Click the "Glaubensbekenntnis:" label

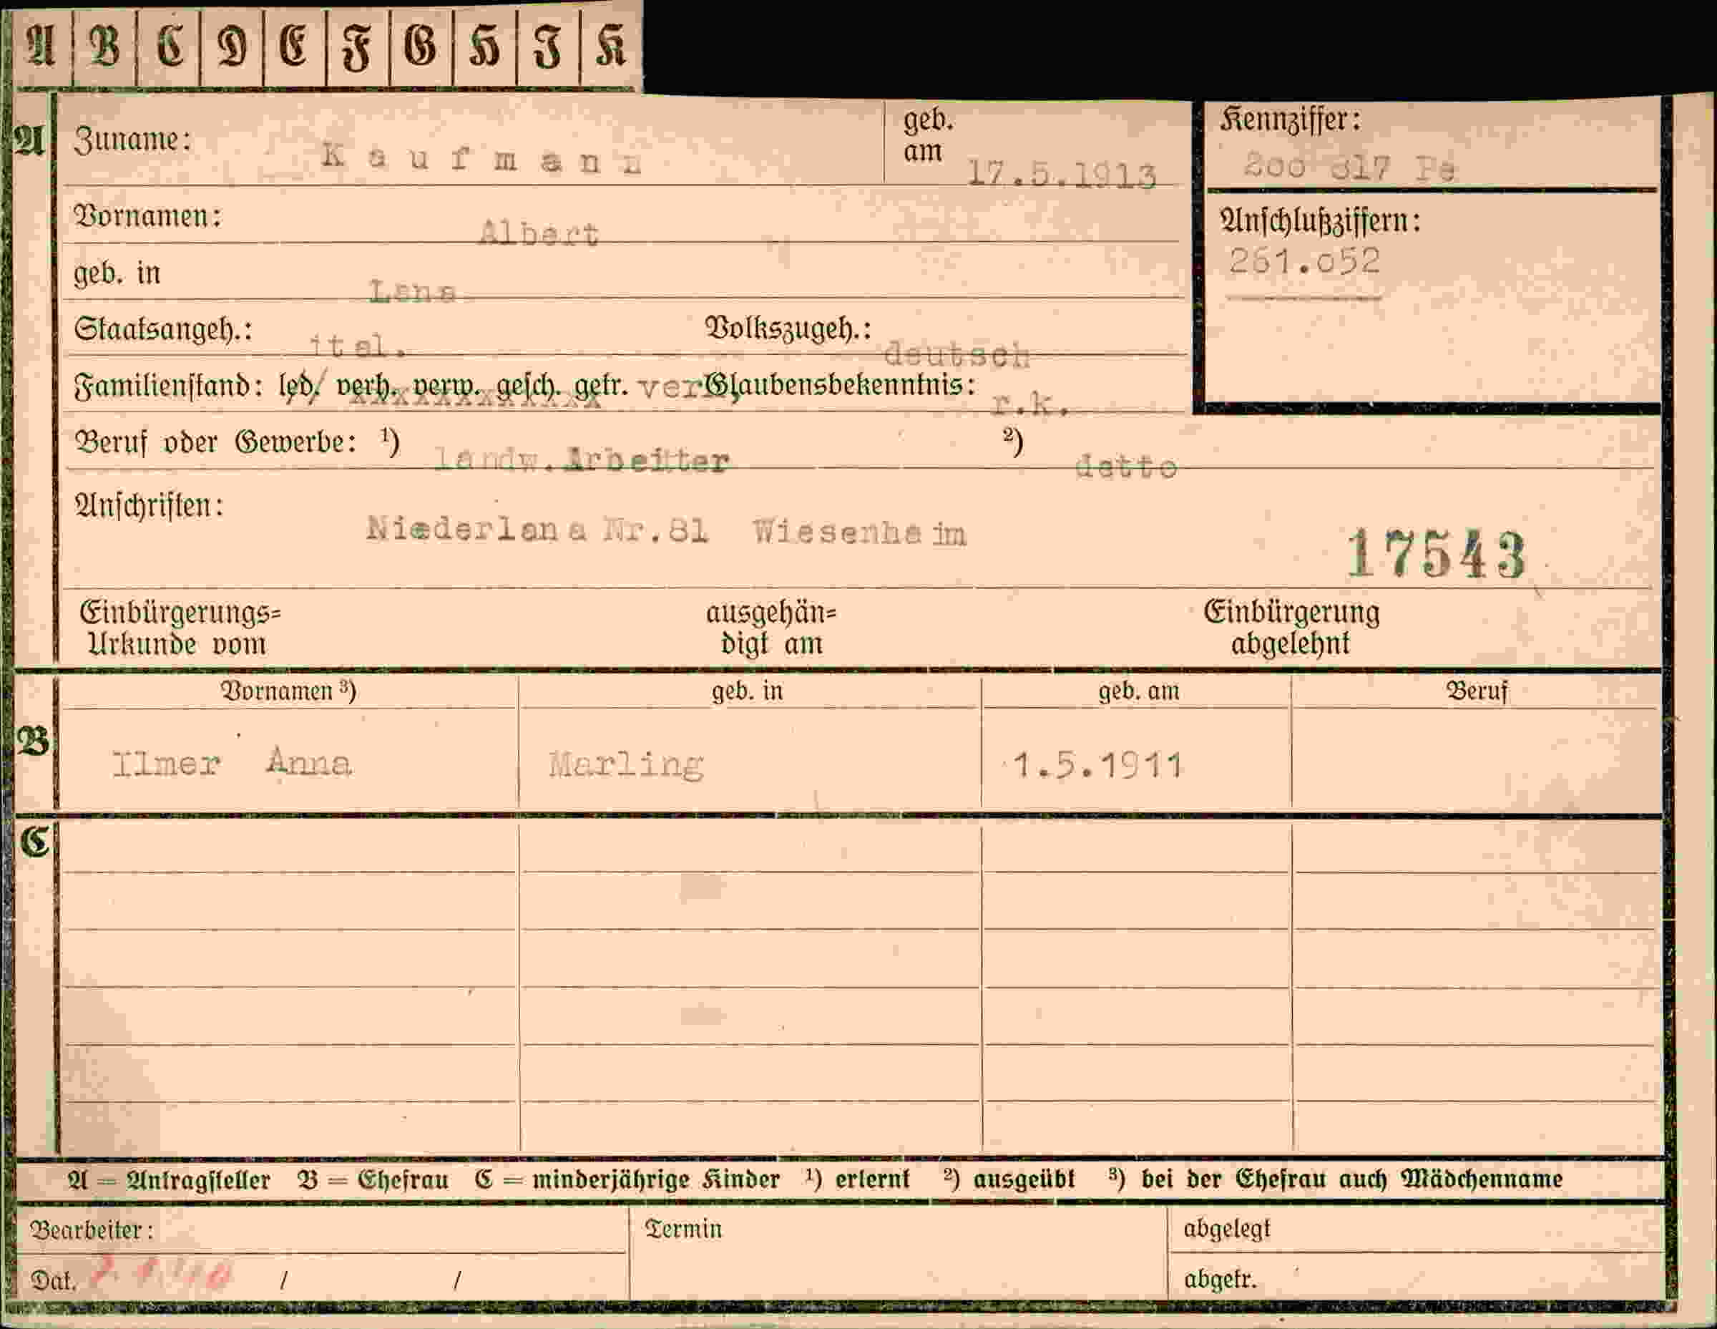coord(841,385)
